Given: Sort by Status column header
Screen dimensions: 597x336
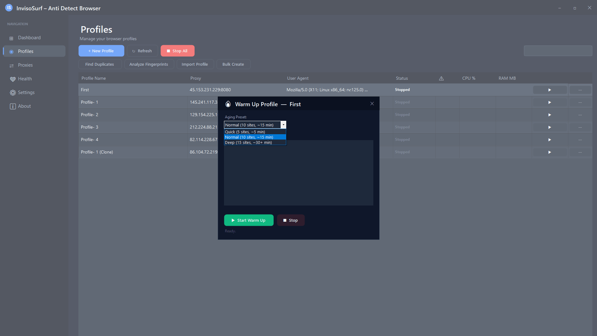Looking at the screenshot, I should pyautogui.click(x=402, y=78).
